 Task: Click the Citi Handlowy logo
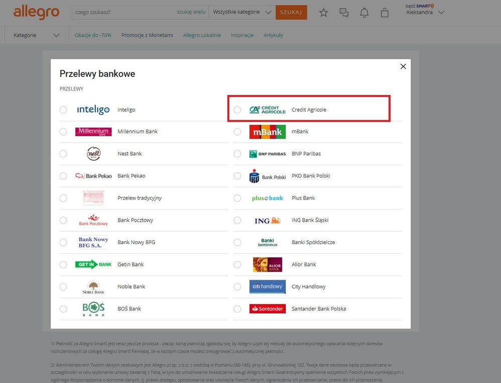(267, 287)
